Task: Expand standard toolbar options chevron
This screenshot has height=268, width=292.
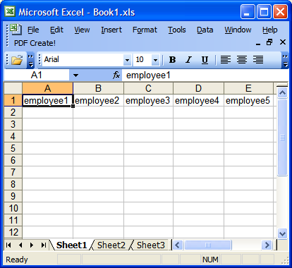Action: point(30,60)
